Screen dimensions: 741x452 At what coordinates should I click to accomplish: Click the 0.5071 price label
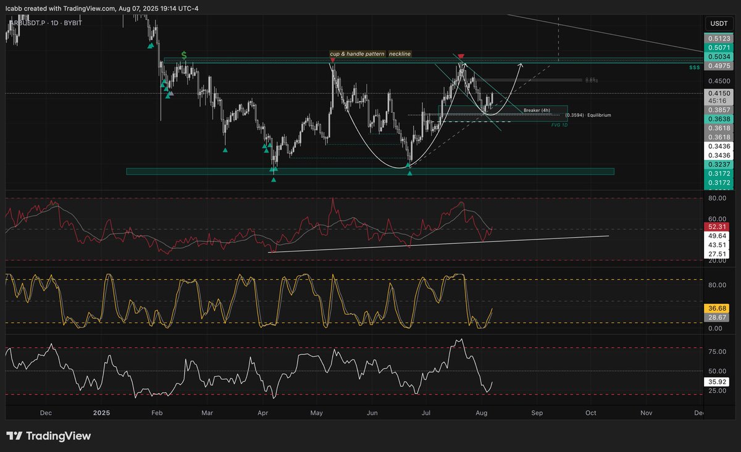[x=718, y=47]
